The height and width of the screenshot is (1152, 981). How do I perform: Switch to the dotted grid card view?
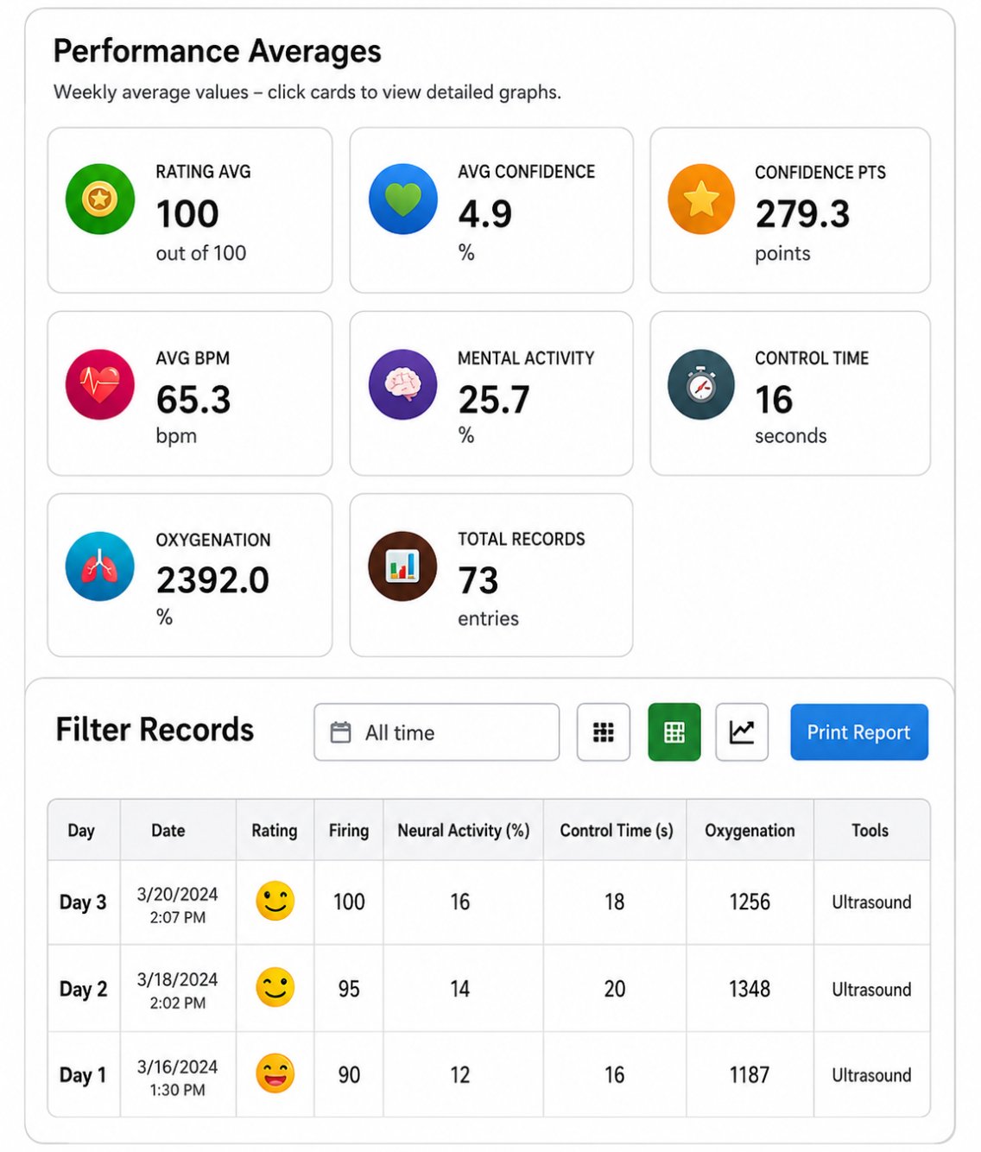coord(604,732)
